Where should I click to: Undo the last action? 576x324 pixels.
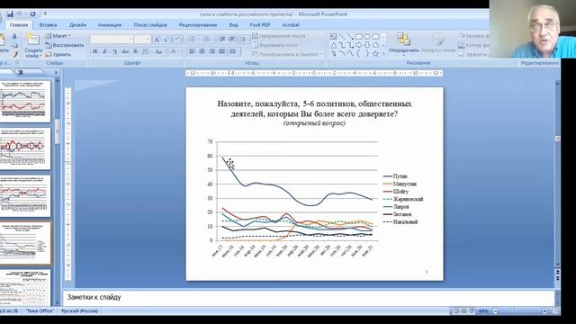pos(20,14)
